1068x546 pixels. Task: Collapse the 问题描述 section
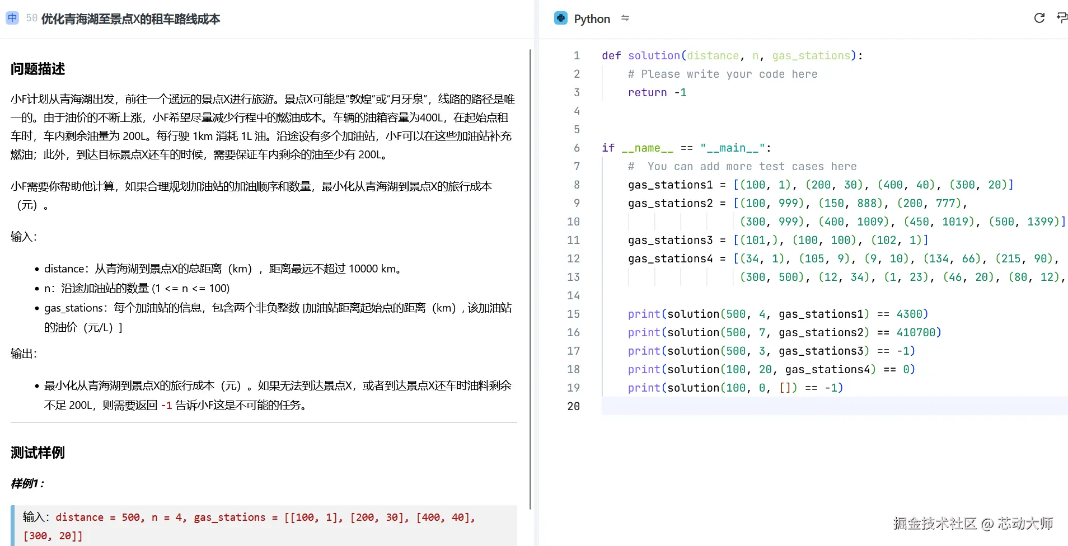(x=37, y=69)
